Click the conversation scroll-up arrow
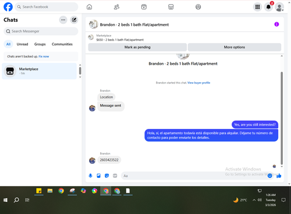The height and width of the screenshot is (214, 291). click(282, 56)
